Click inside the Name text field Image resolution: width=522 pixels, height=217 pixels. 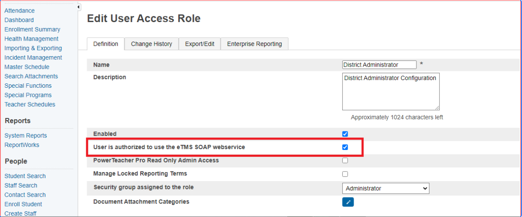click(379, 65)
